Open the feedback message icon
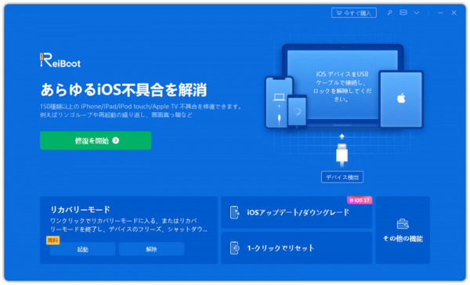Screen dimensions: 470x285 point(403,13)
